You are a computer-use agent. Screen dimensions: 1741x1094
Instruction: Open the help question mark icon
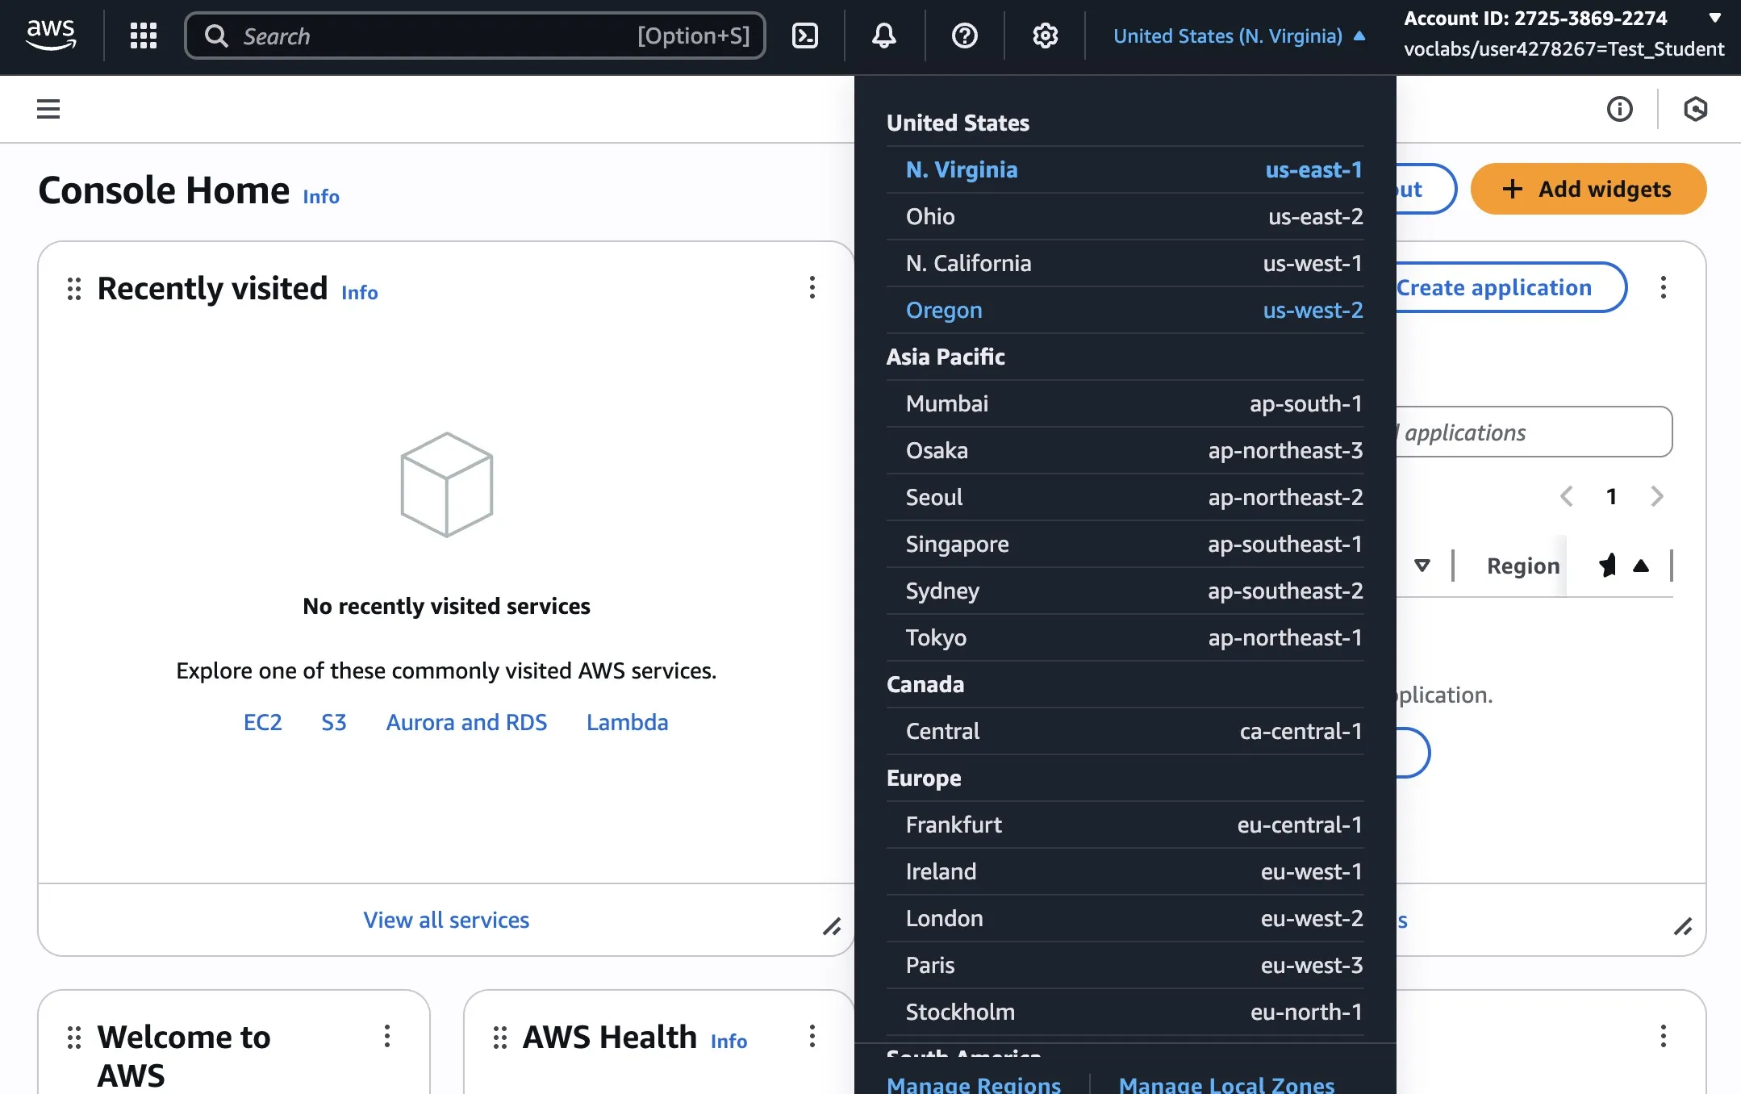pyautogui.click(x=964, y=35)
